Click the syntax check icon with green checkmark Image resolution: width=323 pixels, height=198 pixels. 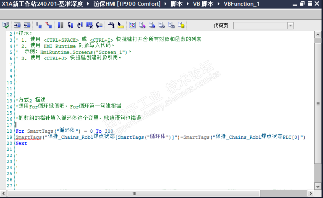pos(6,25)
